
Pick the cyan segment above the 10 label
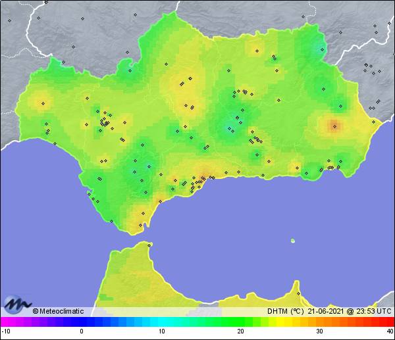[162, 322]
